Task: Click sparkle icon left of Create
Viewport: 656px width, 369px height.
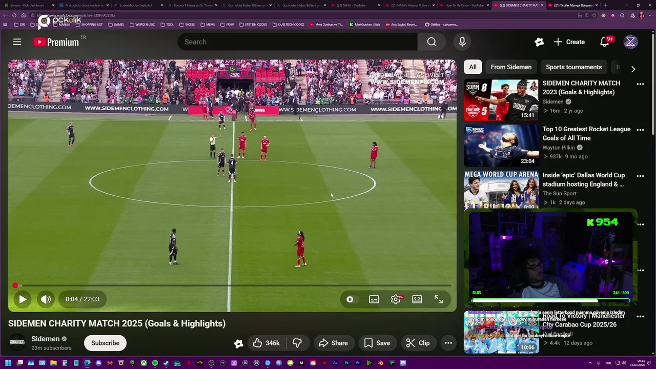Action: pyautogui.click(x=539, y=42)
